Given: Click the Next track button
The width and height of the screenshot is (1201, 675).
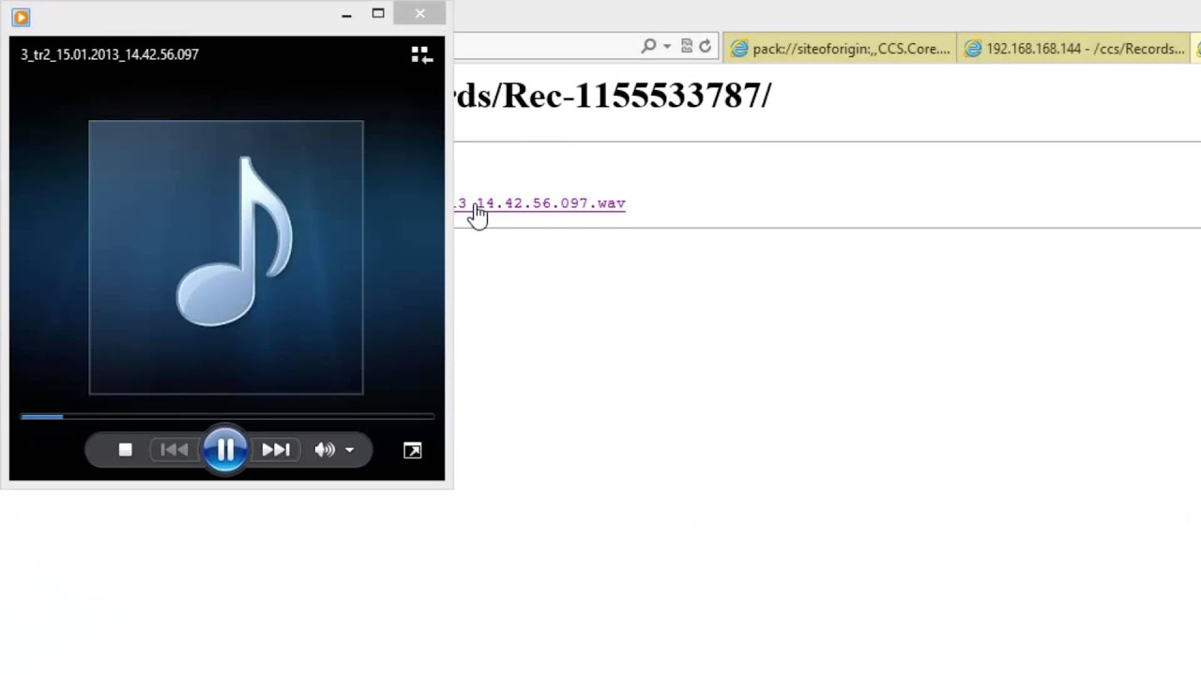Looking at the screenshot, I should point(275,450).
